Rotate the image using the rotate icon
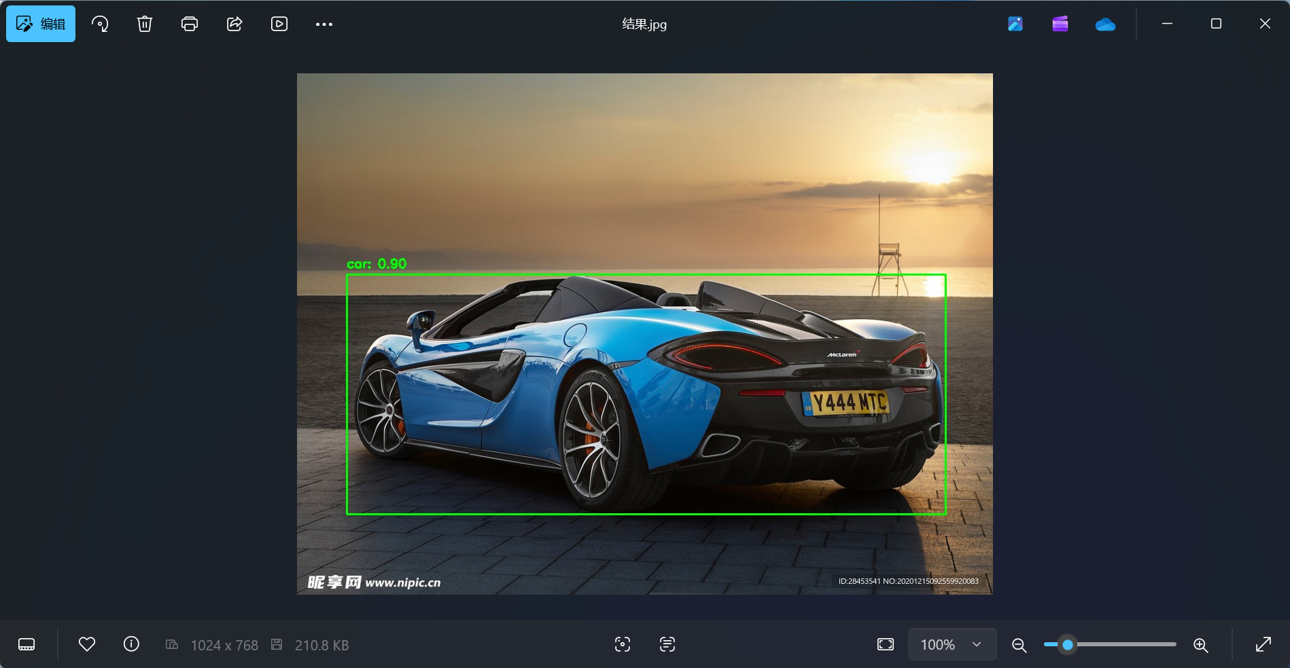 (100, 24)
